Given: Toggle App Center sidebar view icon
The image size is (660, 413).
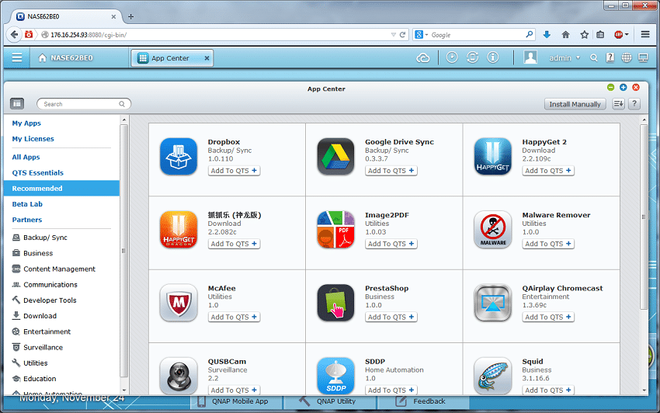Looking at the screenshot, I should click(x=17, y=103).
